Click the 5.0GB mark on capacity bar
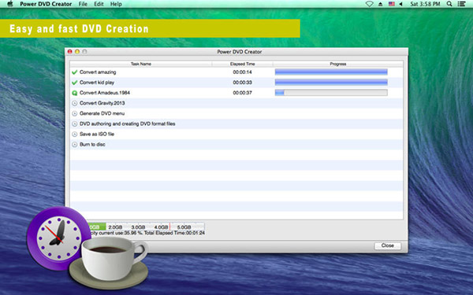 point(184,227)
